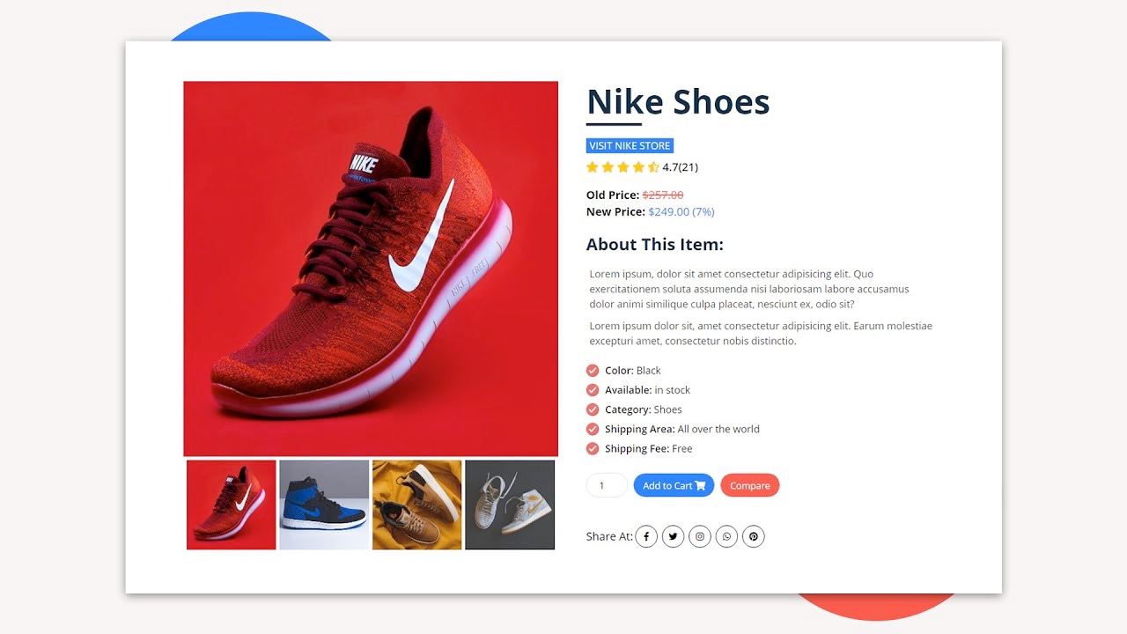Click the Pinterest share icon

point(754,536)
